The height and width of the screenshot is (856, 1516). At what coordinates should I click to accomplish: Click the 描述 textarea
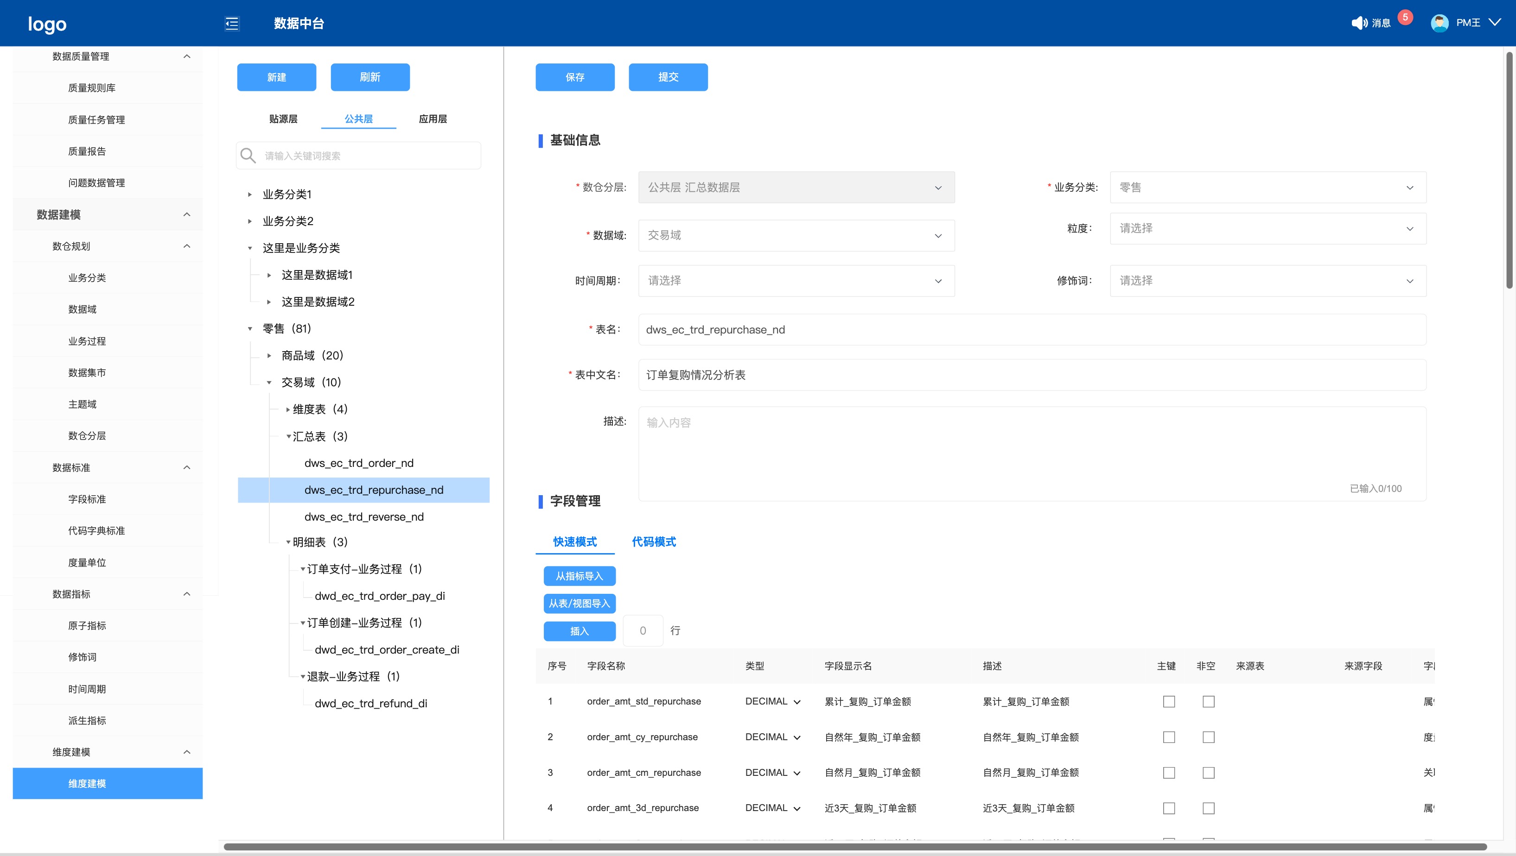coord(1032,454)
